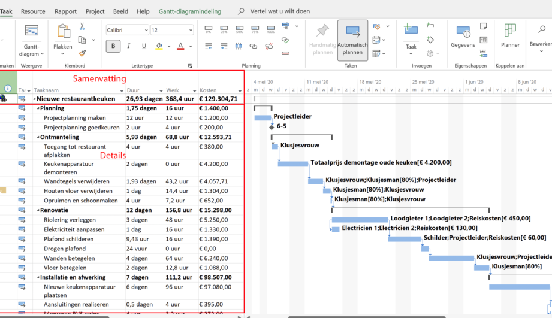Open the Calibri font name dropdown
The height and width of the screenshot is (318, 552).
[x=146, y=31]
